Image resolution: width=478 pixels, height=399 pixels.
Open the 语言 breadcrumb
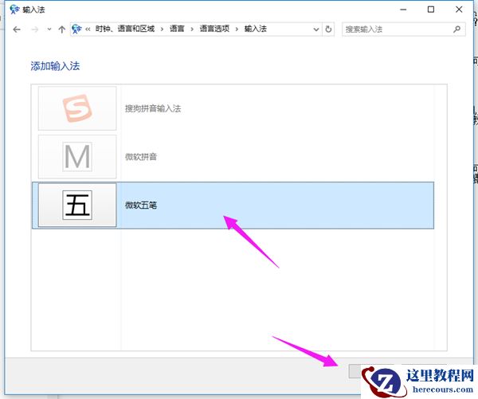(177, 29)
